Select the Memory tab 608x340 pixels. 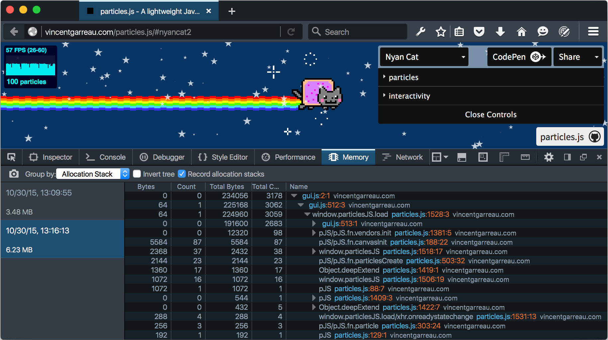click(x=349, y=157)
